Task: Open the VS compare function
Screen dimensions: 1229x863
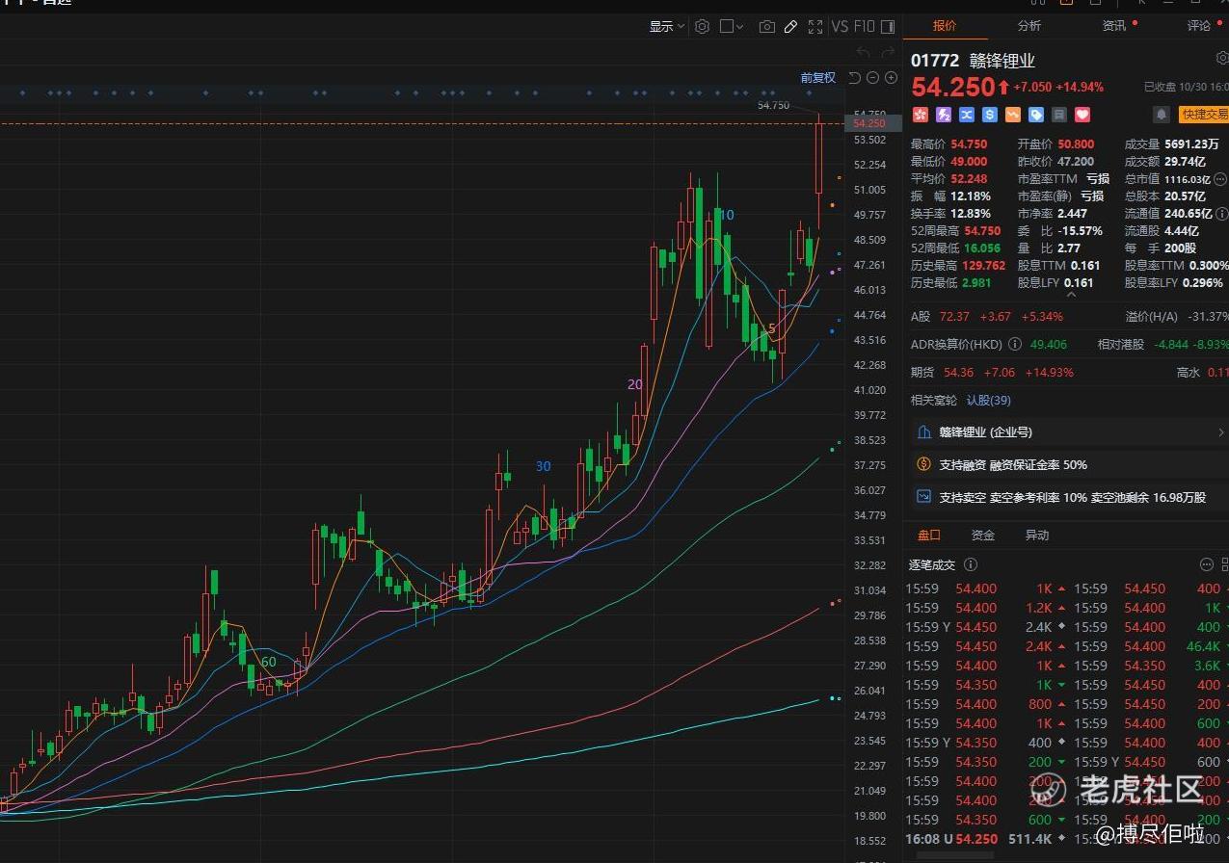Action: point(840,27)
